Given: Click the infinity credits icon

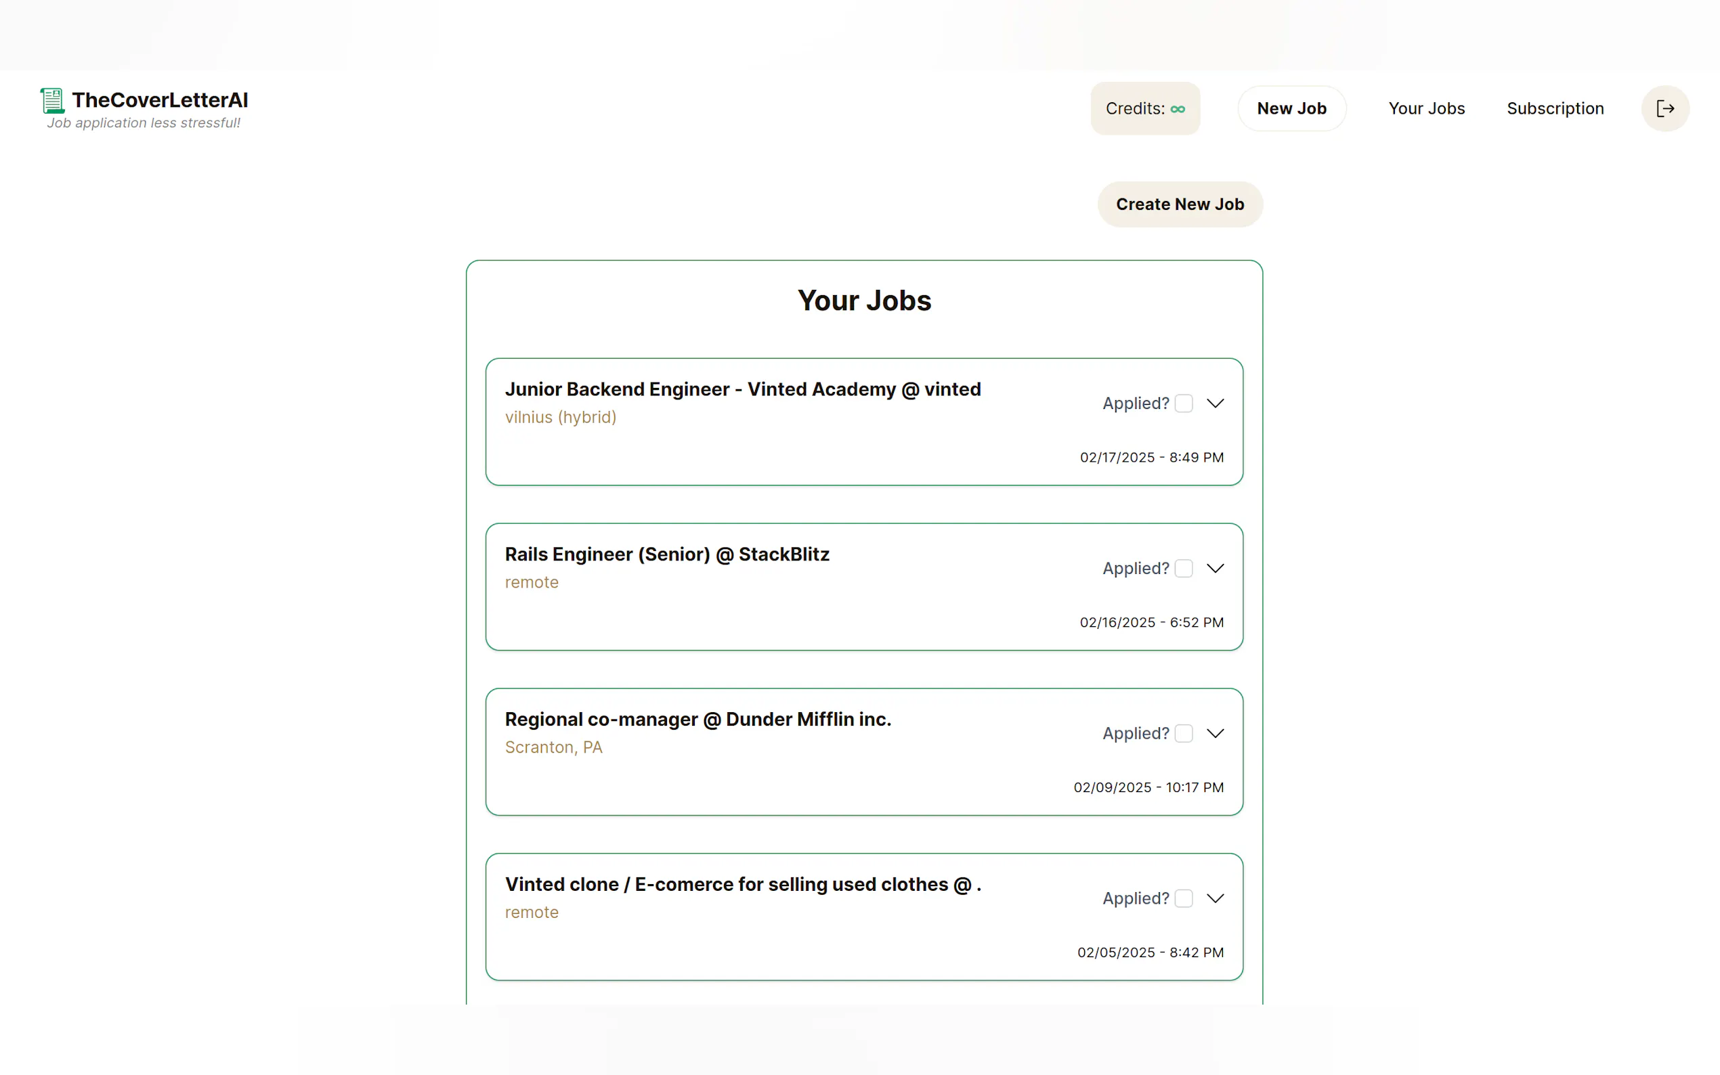Looking at the screenshot, I should coord(1178,110).
